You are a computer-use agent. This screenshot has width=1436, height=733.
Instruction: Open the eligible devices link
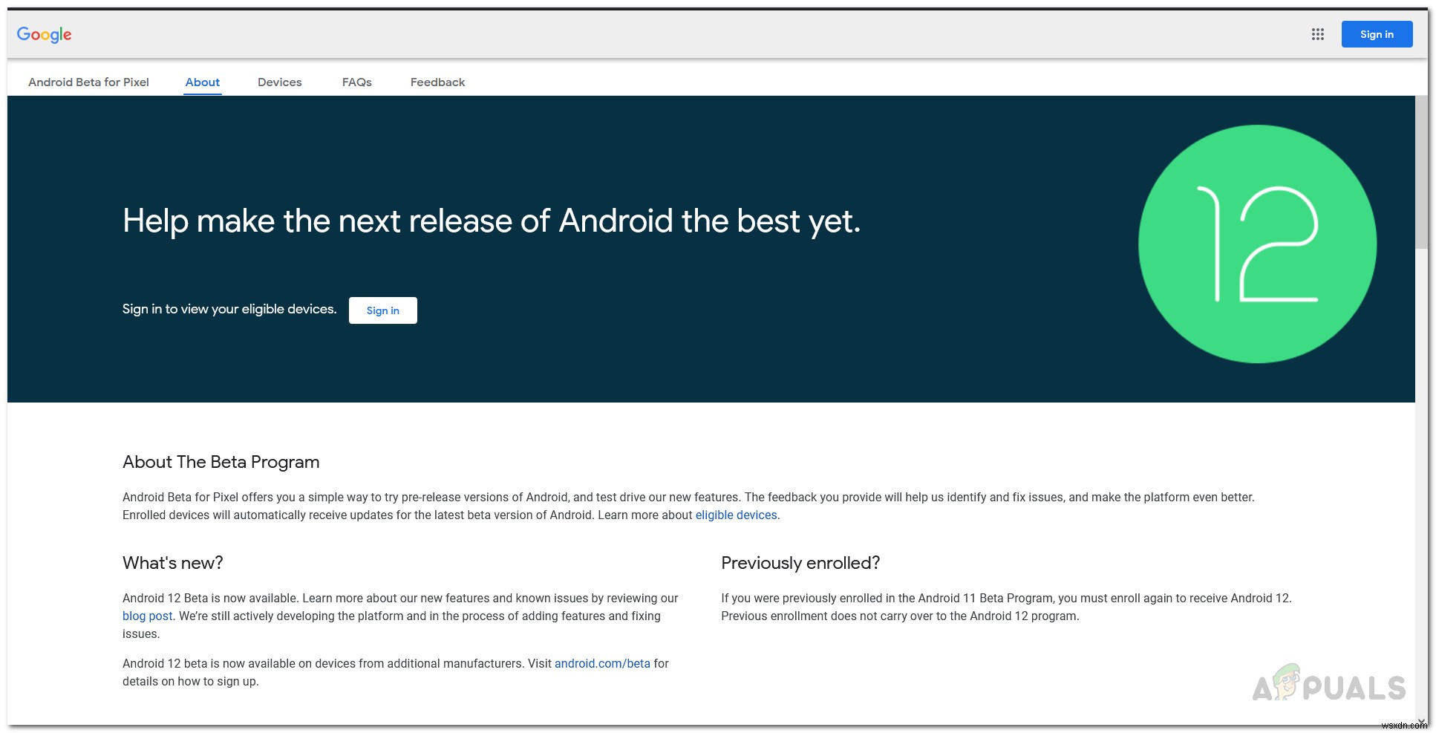(735, 515)
